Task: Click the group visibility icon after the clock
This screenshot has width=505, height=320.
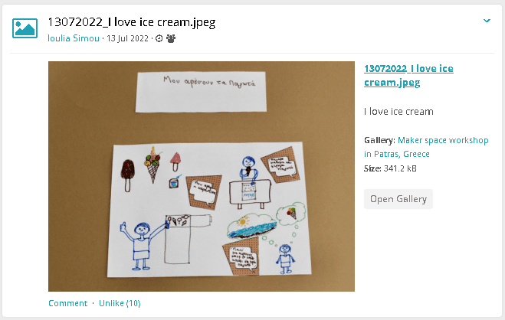Action: click(x=171, y=38)
